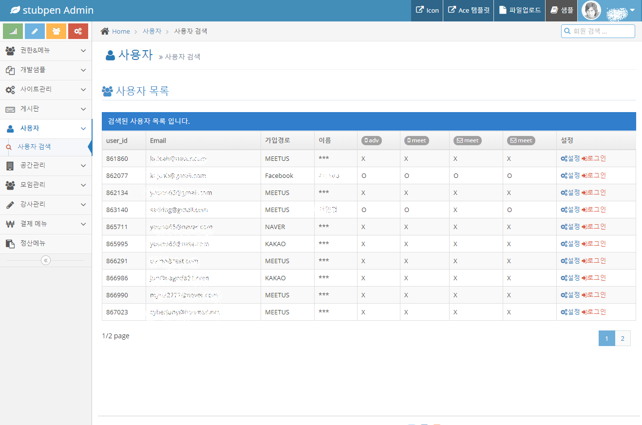Click the orange users shortcut button
This screenshot has height=425, width=642.
click(57, 31)
